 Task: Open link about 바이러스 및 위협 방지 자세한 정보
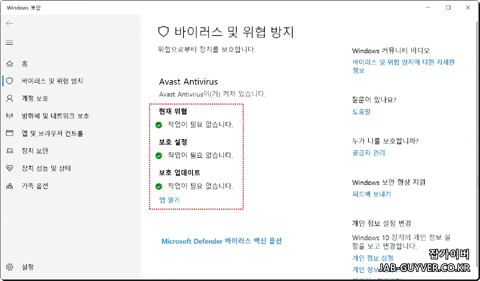coord(403,66)
